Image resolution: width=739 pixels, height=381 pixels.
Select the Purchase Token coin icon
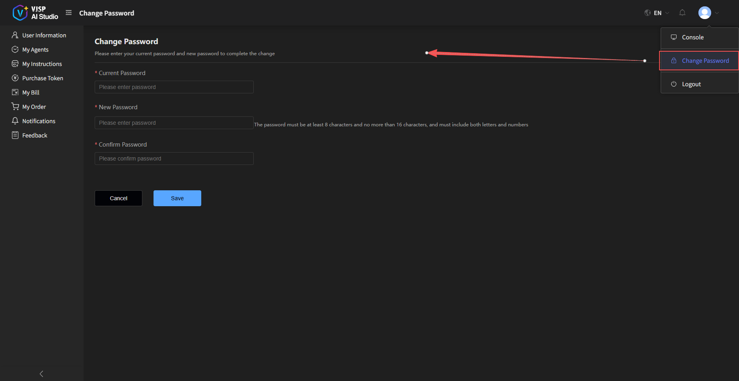[x=15, y=78]
